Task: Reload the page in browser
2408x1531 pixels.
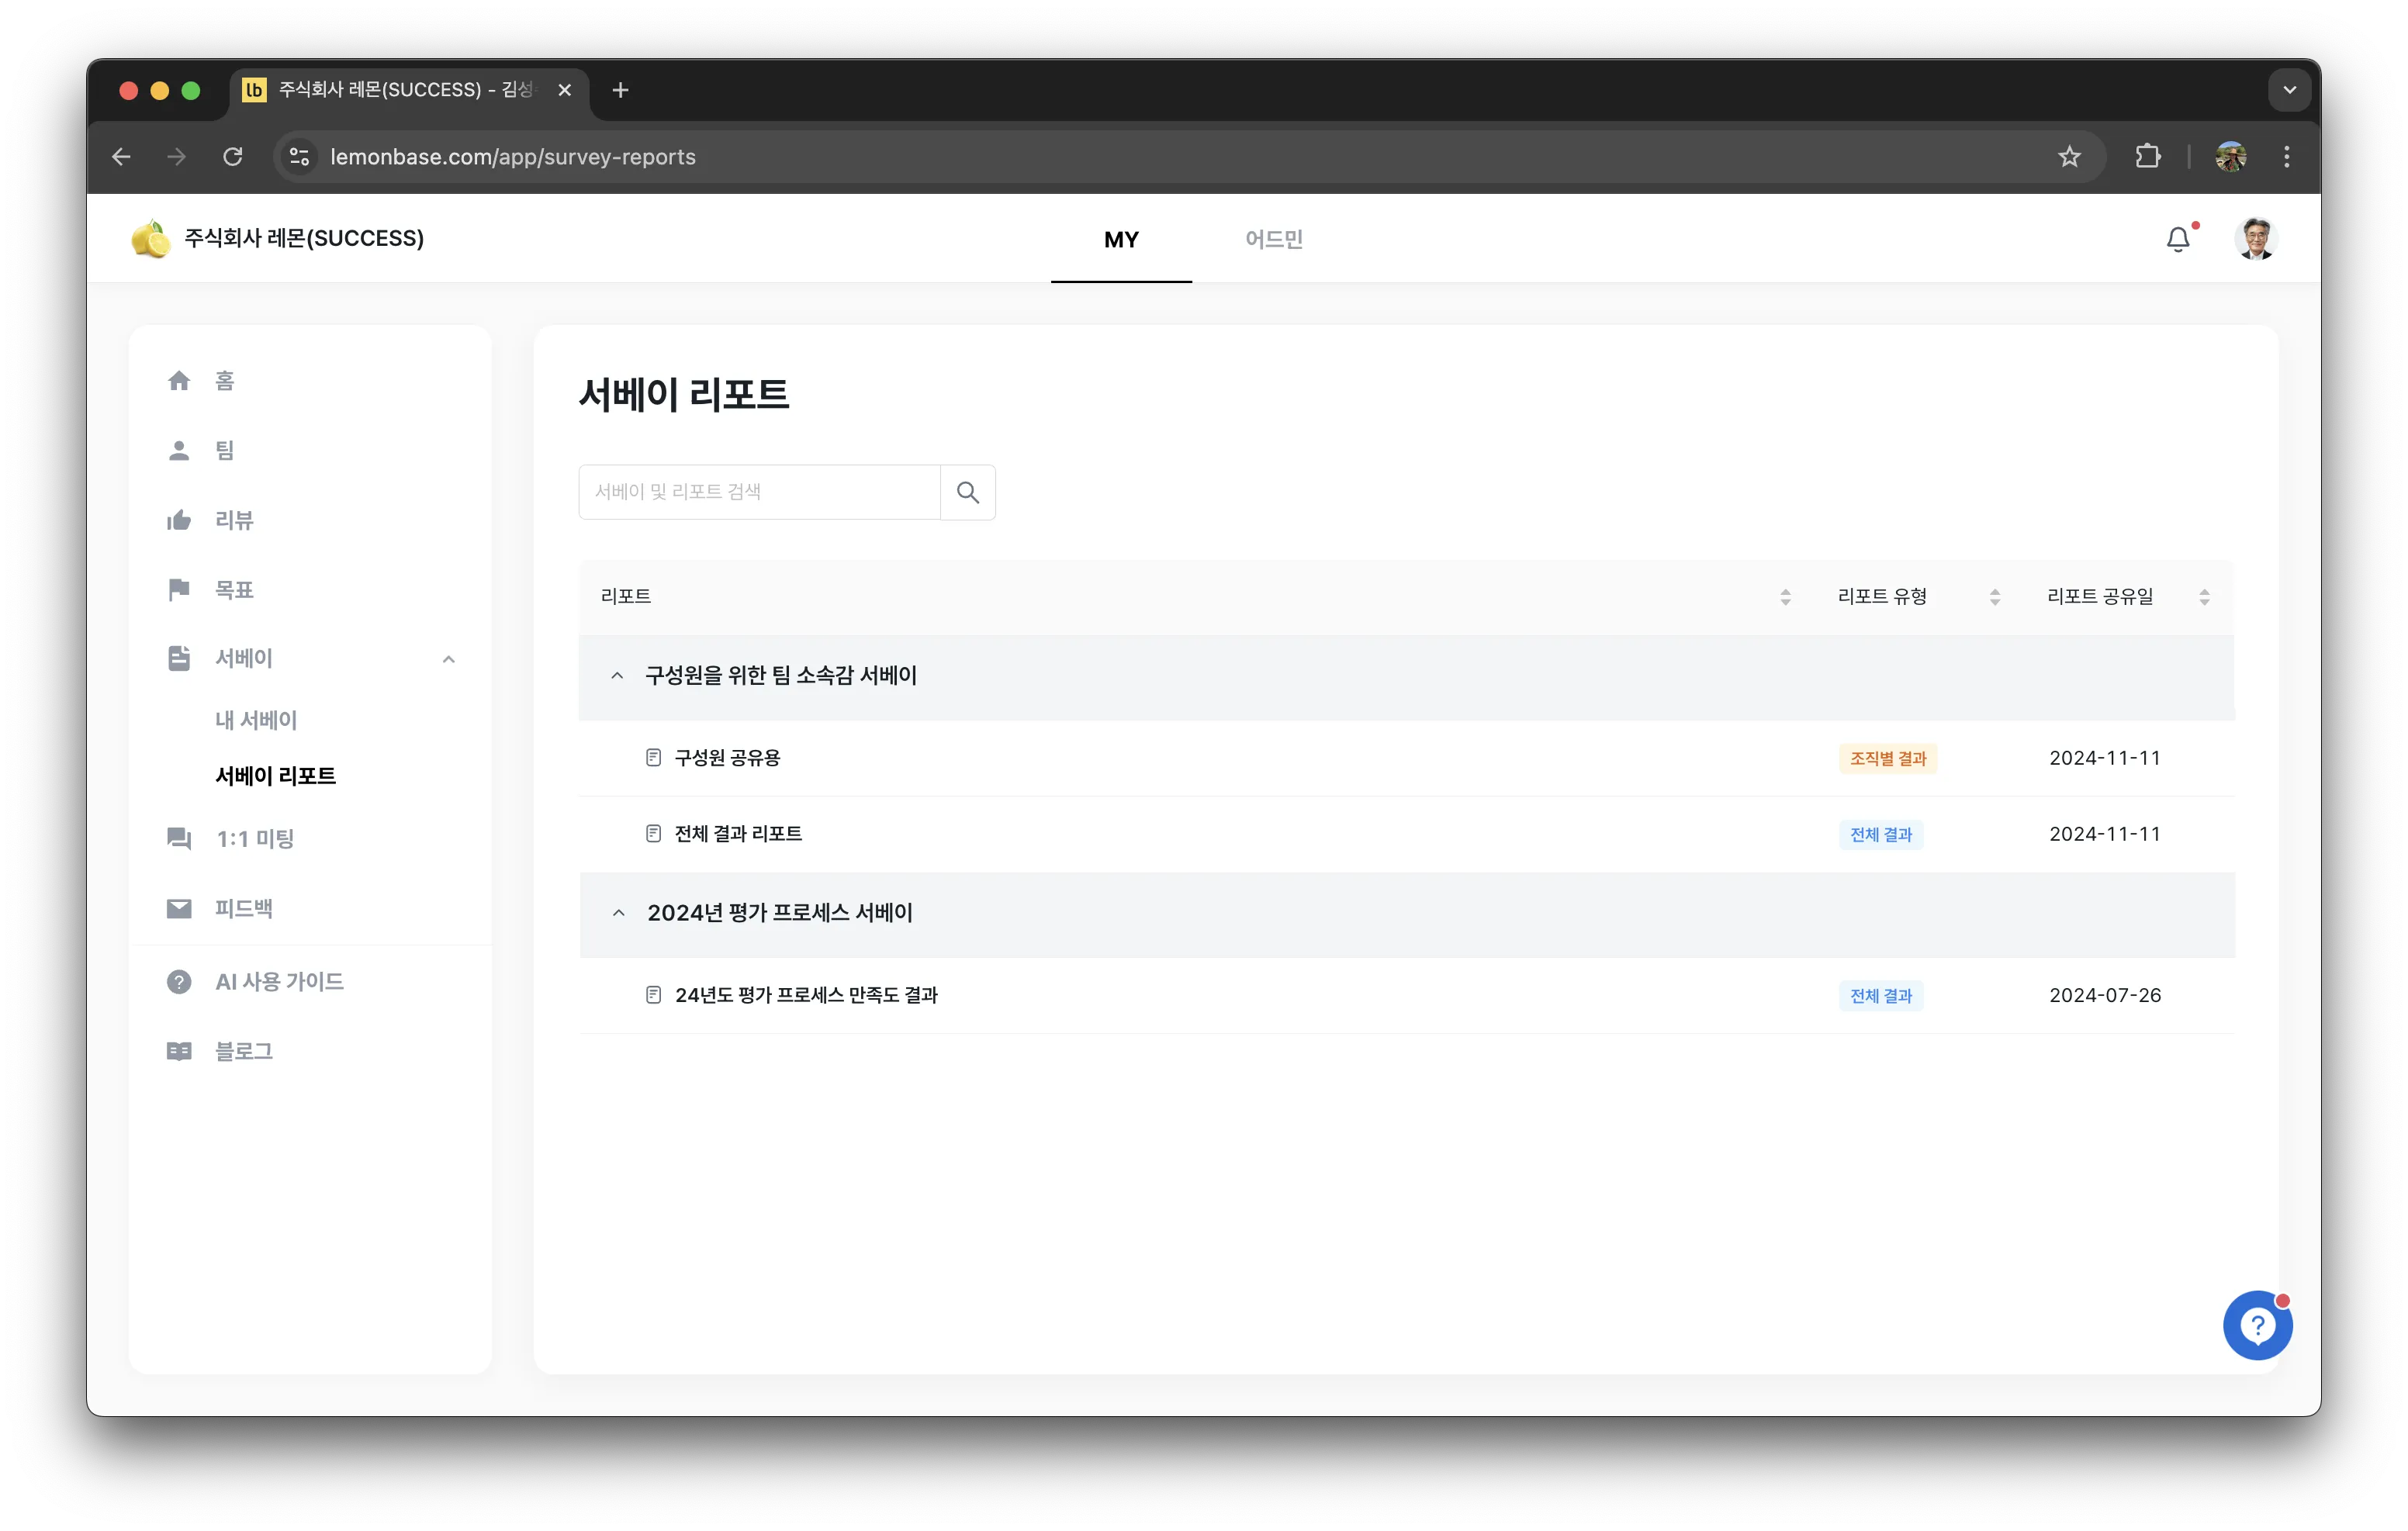Action: (x=233, y=157)
